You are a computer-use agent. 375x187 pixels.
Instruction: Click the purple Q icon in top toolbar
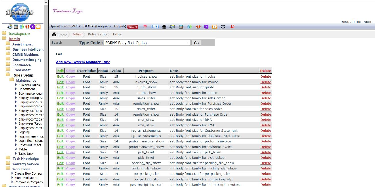[x=206, y=26]
